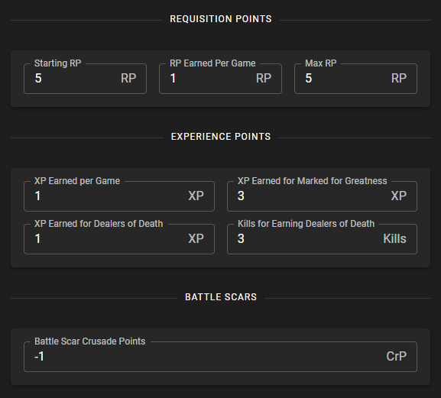This screenshot has width=441, height=398.
Task: Edit XP Earned for Dealers of Death value
Action: [119, 239]
